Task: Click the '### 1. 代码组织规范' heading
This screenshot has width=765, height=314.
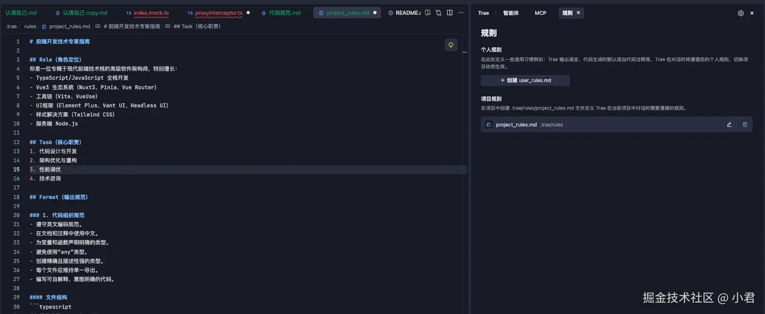Action: [57, 215]
